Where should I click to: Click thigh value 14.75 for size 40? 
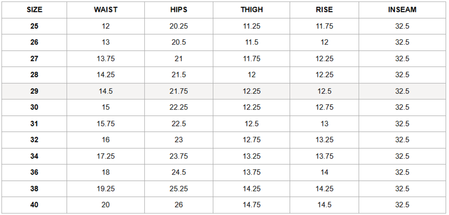point(251,205)
